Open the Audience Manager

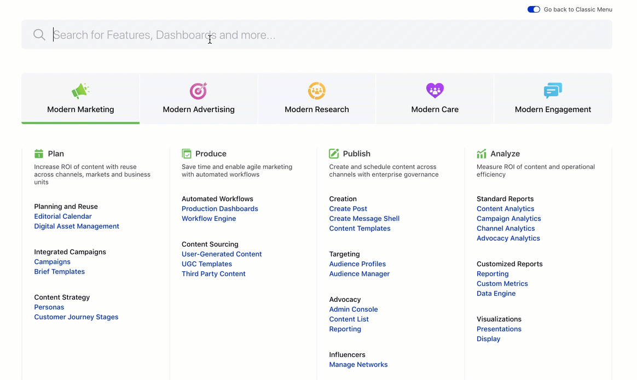[x=360, y=273]
